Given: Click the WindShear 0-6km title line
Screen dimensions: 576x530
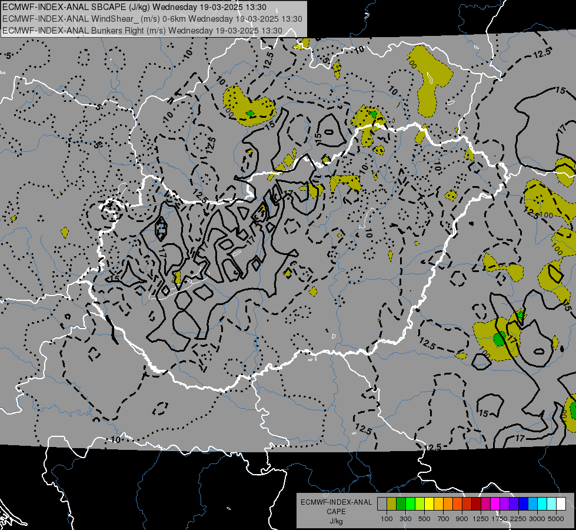Looking at the screenshot, I should coord(152,19).
